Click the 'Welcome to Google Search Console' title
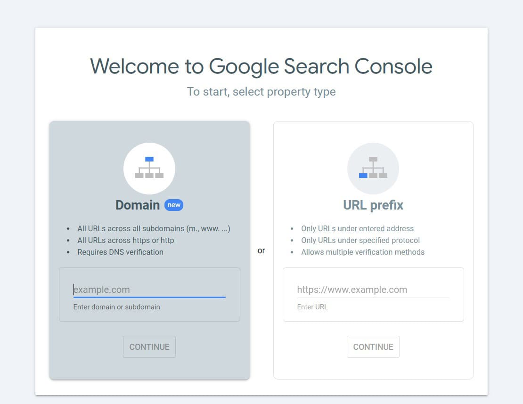The image size is (523, 404). coord(261,66)
